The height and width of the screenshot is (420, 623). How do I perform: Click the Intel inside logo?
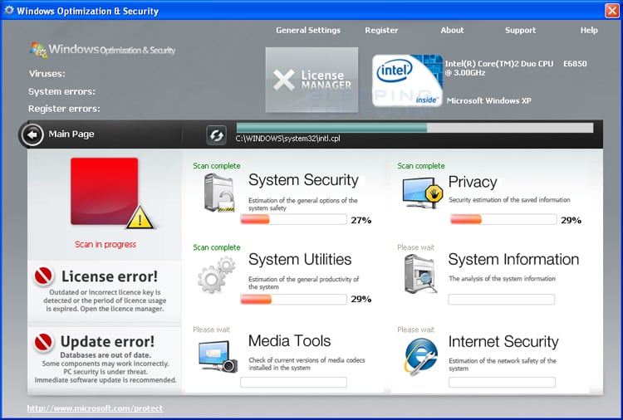coord(407,81)
